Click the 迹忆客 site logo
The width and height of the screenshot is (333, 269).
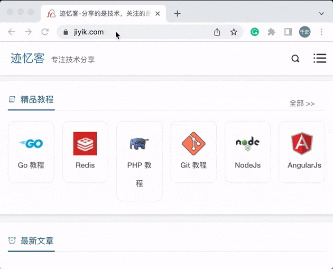pyautogui.click(x=27, y=58)
